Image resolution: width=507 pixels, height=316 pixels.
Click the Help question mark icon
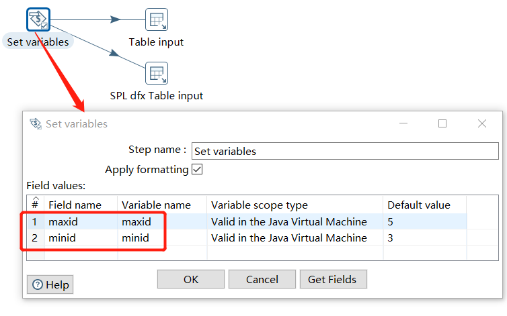[38, 284]
